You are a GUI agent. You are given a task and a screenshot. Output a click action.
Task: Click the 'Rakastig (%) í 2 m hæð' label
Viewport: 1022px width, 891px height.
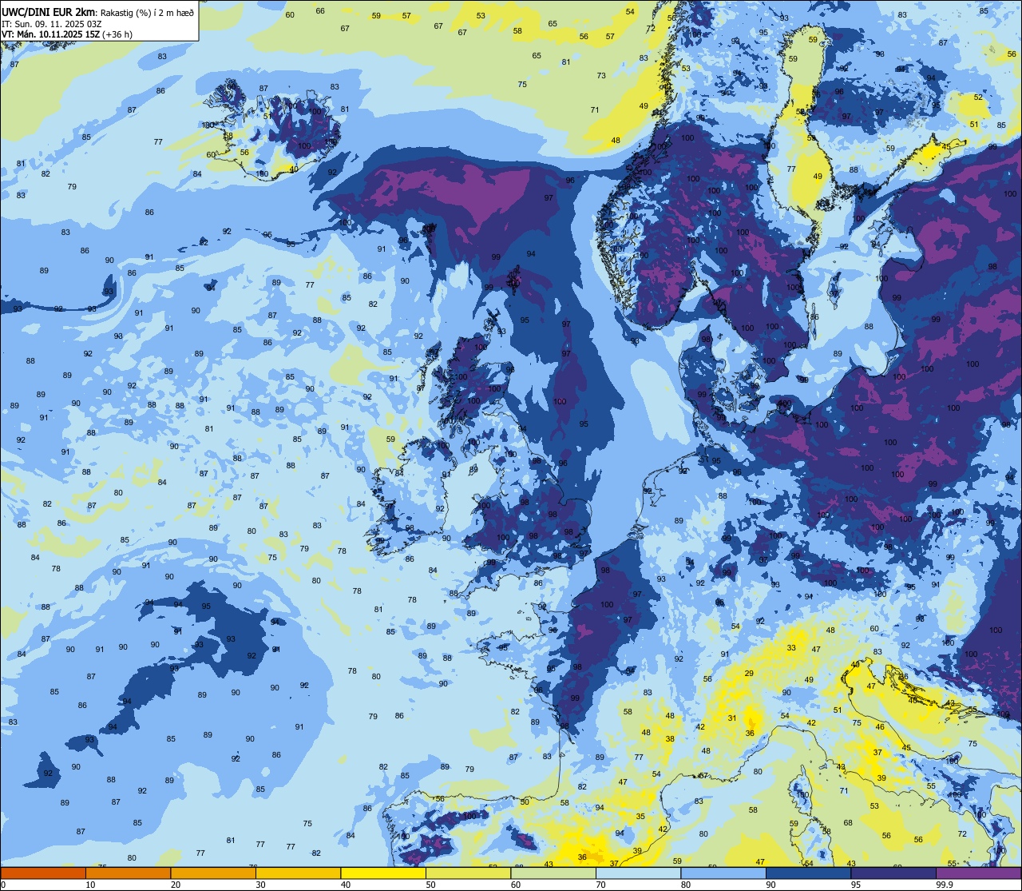pyautogui.click(x=148, y=12)
